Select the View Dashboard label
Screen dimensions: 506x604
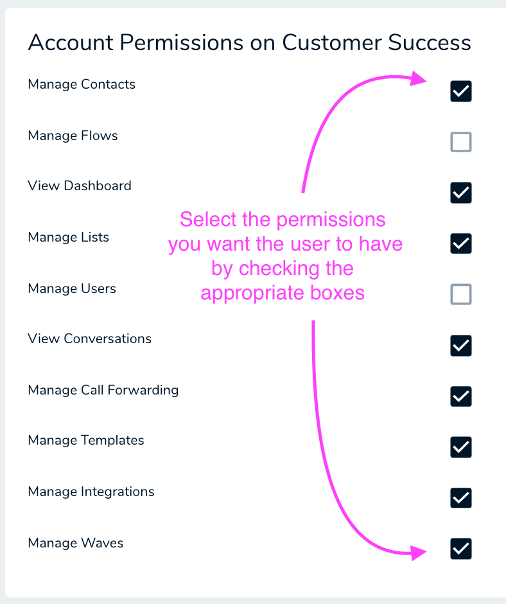[80, 186]
